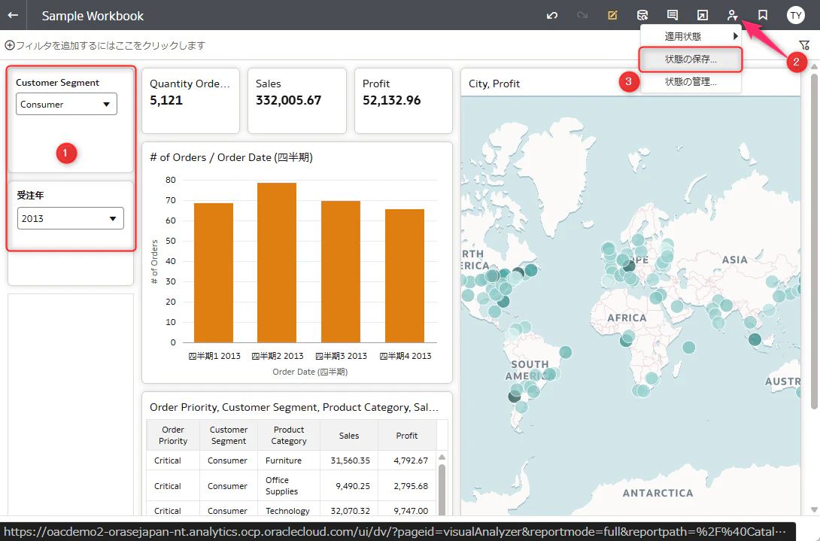The image size is (820, 541).
Task: Click the Customer Segment column header in table
Action: pos(229,436)
